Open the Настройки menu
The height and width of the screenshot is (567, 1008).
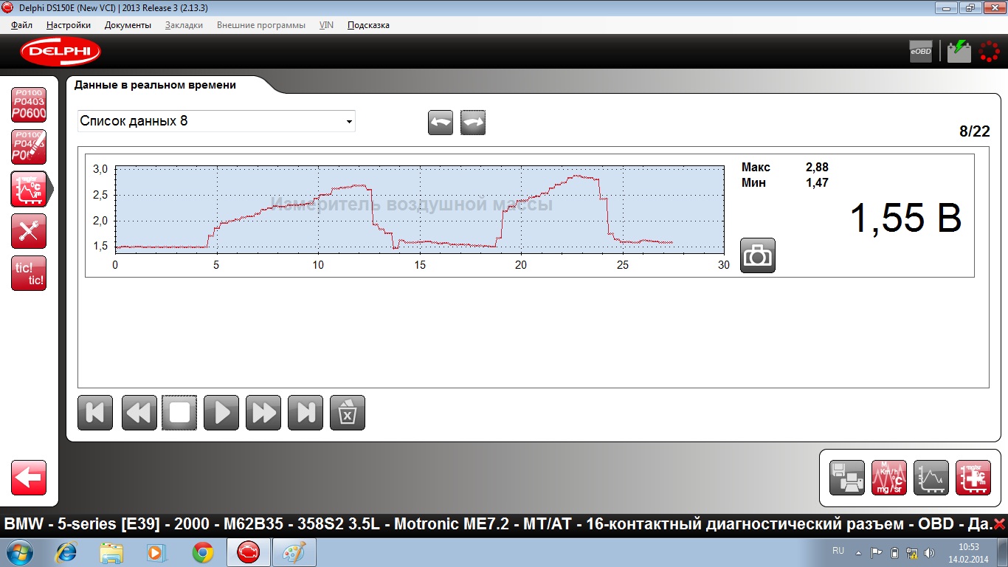pyautogui.click(x=69, y=25)
